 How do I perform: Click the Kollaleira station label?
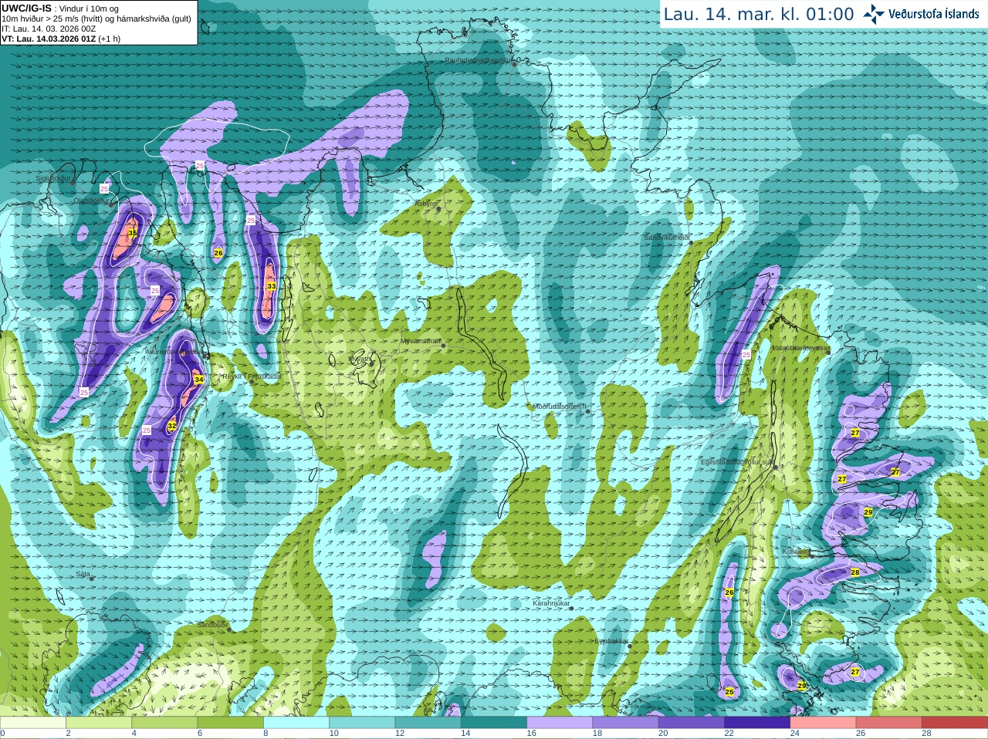(x=797, y=552)
